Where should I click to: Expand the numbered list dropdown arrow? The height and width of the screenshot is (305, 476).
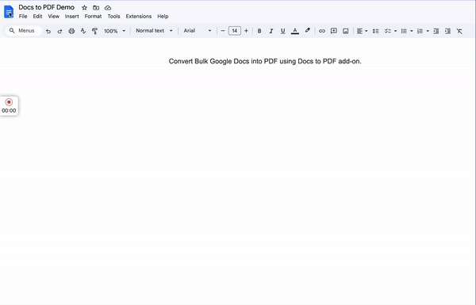click(x=428, y=31)
